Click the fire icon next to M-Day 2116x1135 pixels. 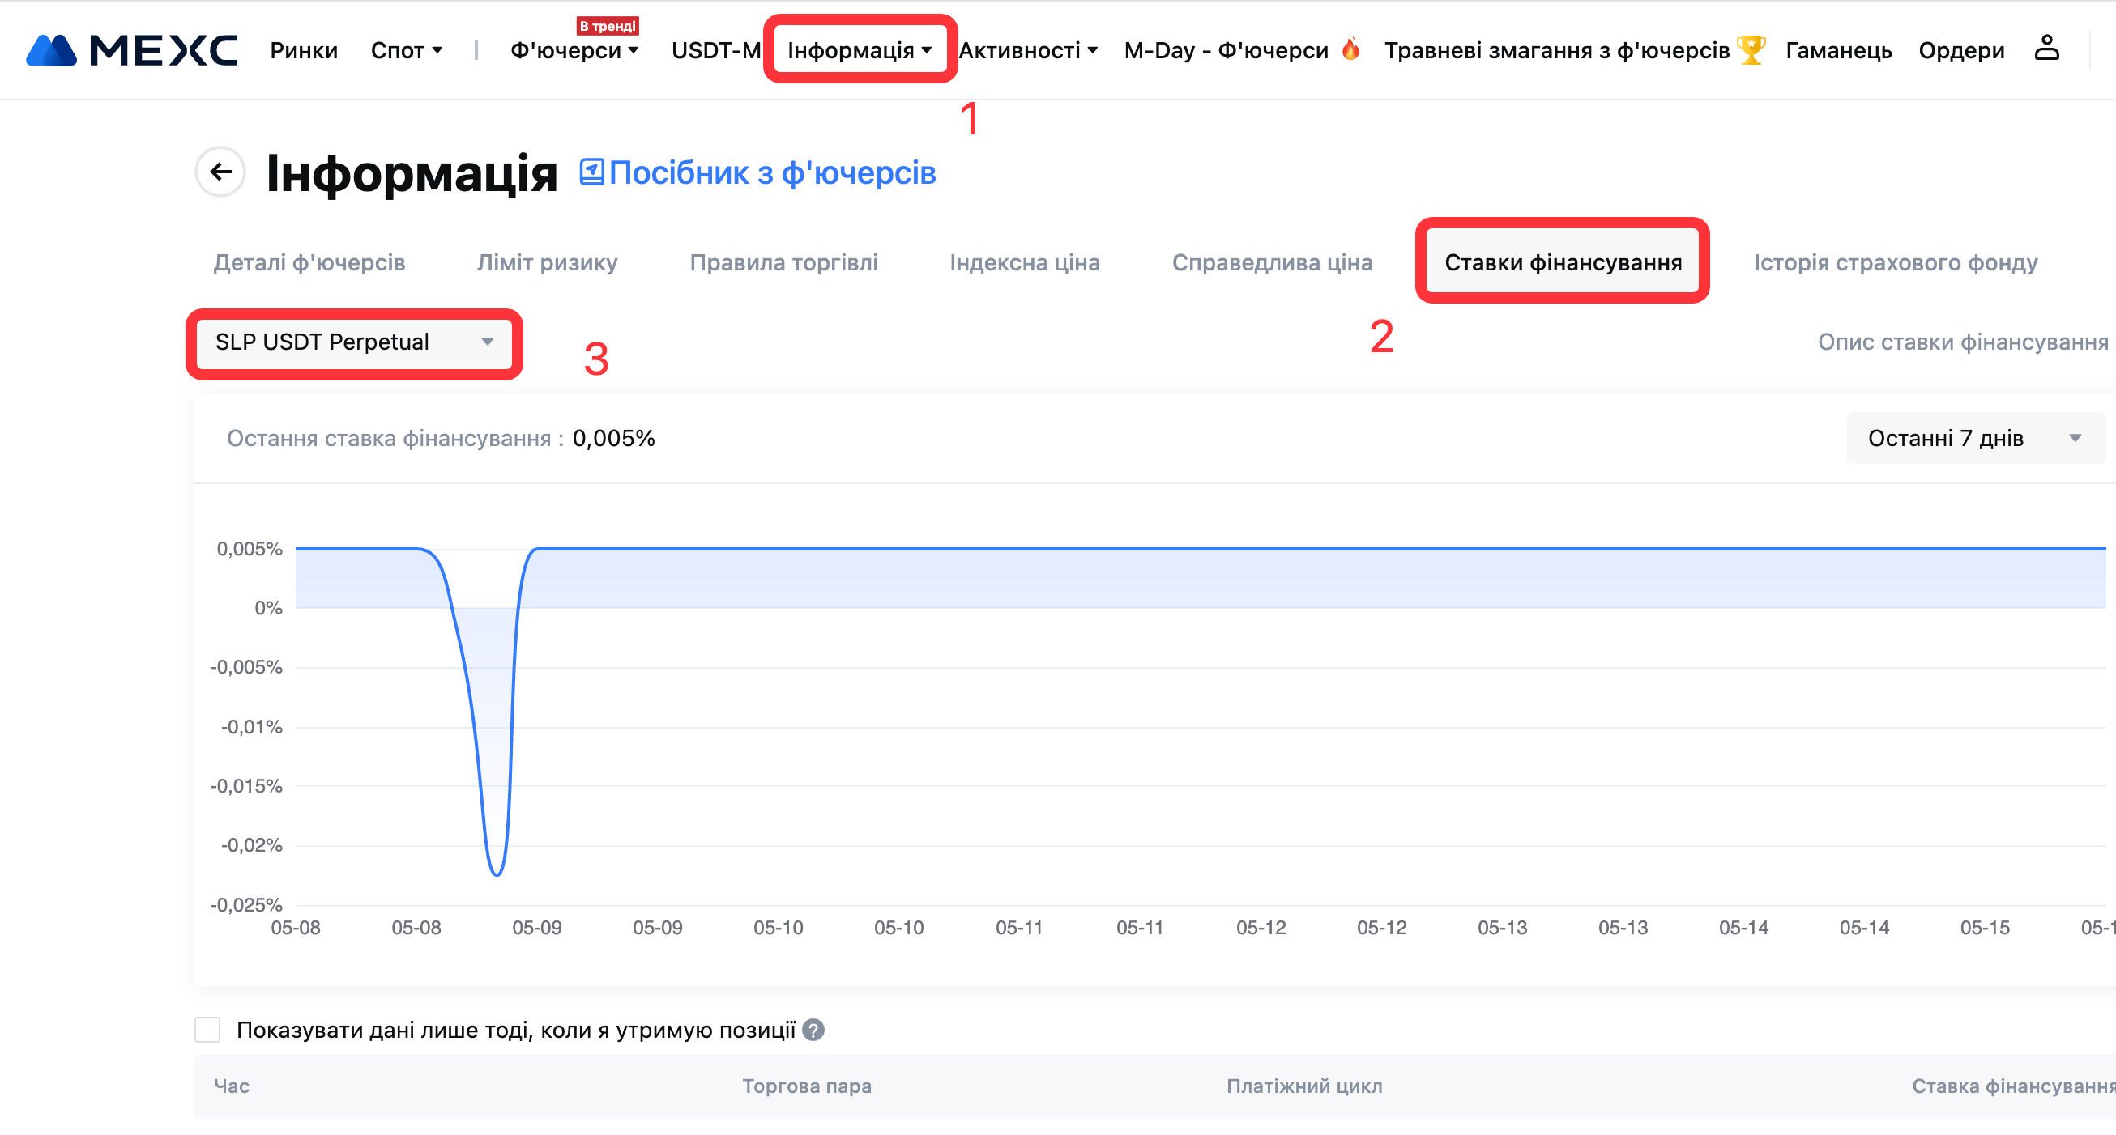pyautogui.click(x=1350, y=49)
